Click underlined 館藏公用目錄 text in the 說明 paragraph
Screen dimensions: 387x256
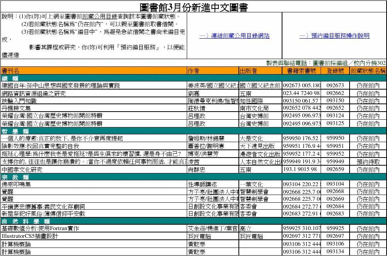[100, 17]
